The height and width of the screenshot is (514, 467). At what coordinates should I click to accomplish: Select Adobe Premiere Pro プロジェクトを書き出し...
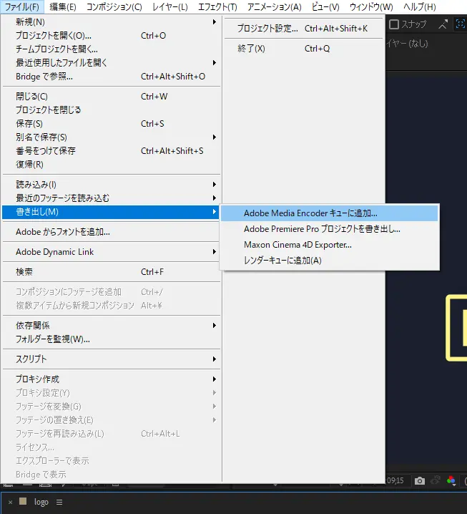click(330, 229)
